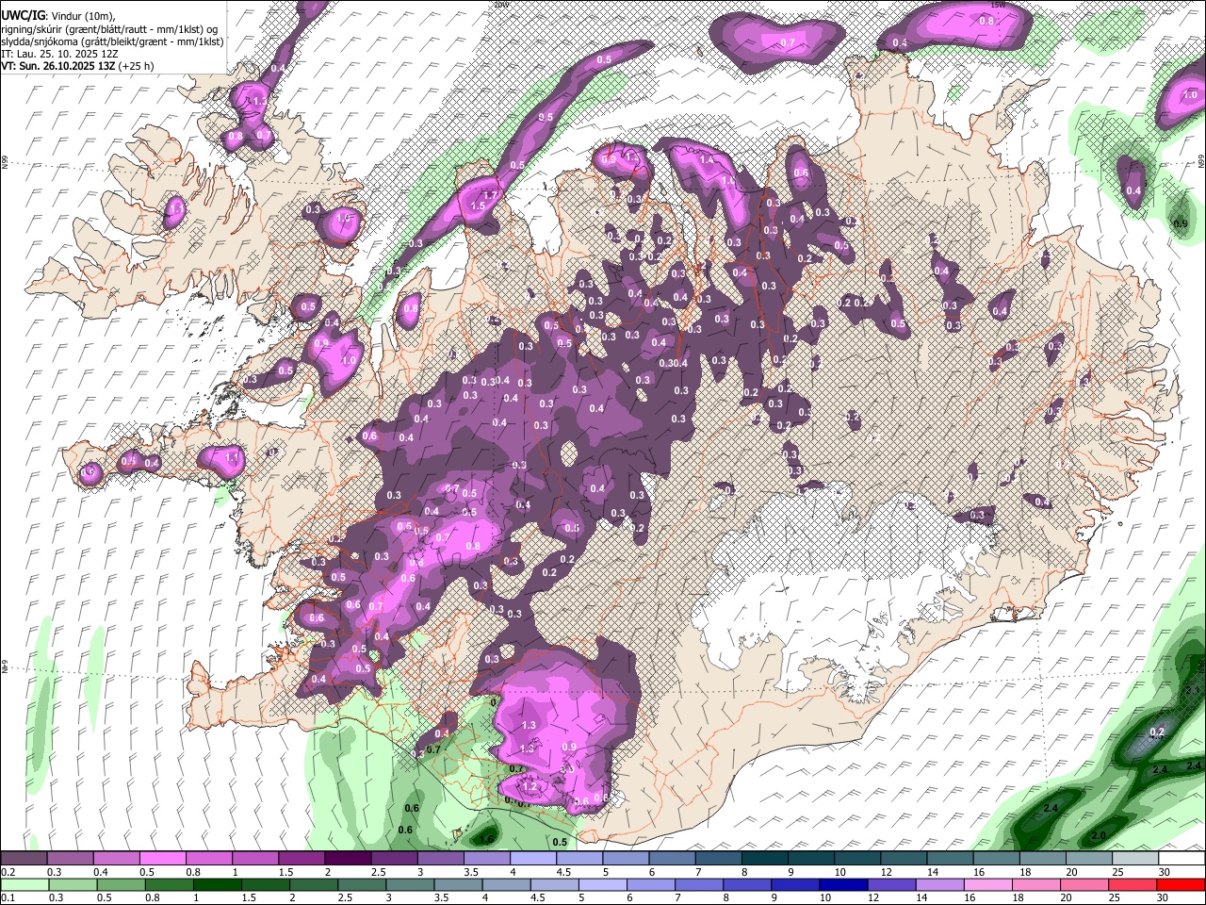
Task: Click the '12' label under the blue rain scale
Action: pos(872,897)
